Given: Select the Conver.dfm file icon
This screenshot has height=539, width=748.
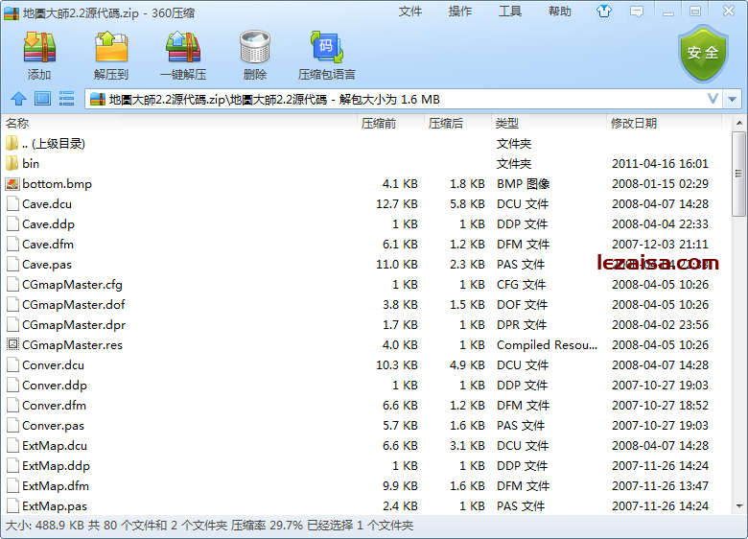Looking at the screenshot, I should pos(12,405).
